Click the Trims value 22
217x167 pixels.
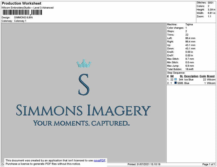click(187, 35)
